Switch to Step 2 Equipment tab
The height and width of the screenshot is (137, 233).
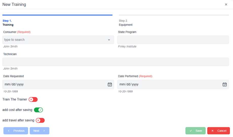pyautogui.click(x=125, y=23)
